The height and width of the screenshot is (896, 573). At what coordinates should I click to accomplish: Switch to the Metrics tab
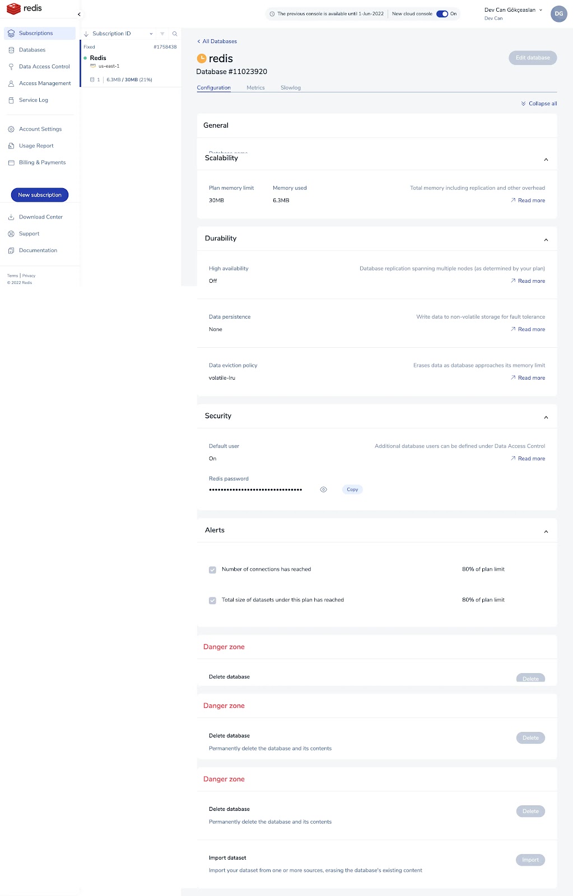coord(255,88)
